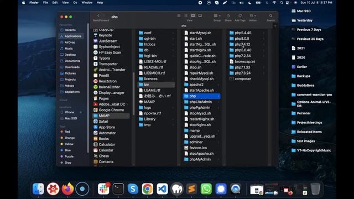Open the Group options dropdown
The height and width of the screenshot is (199, 354).
[x=217, y=16]
